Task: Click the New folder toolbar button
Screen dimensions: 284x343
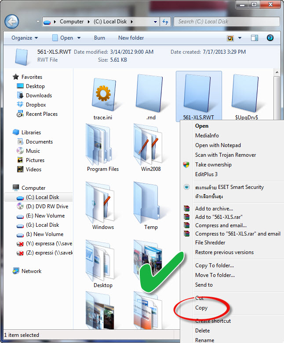Action: 131,38
